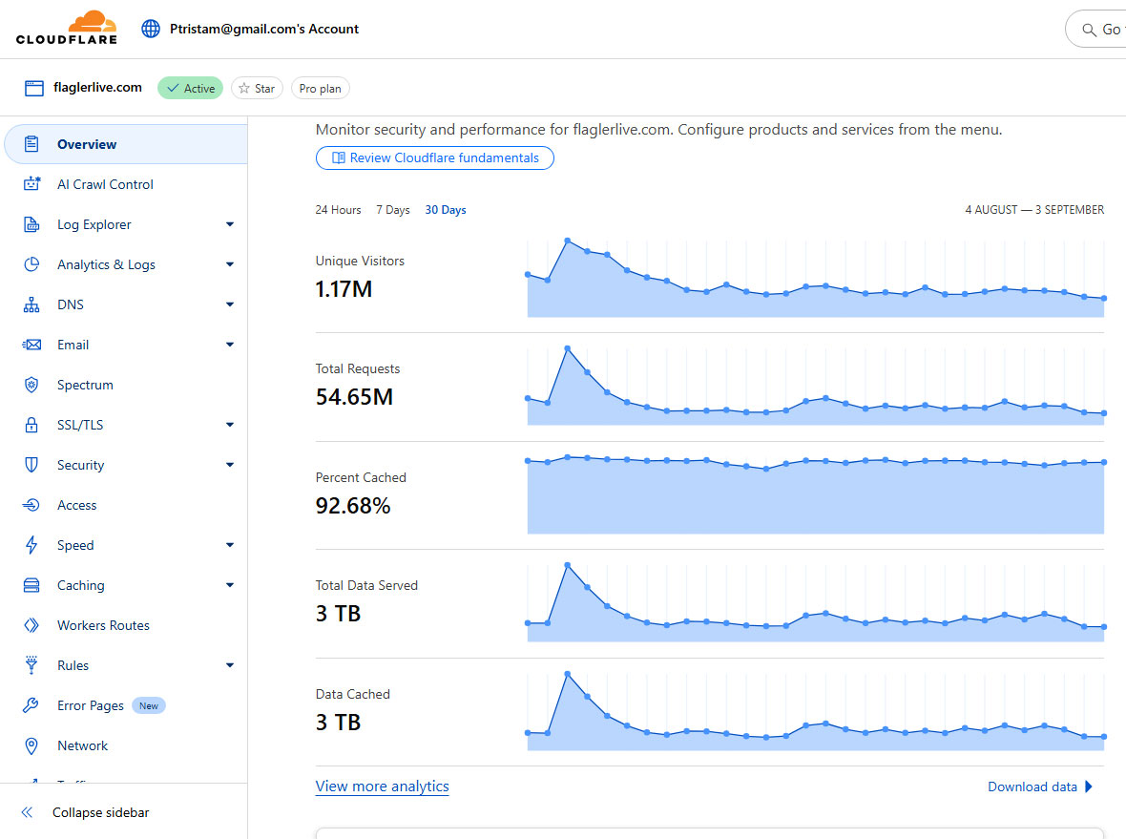Click the flaglerlive.com browser window icon
Screen dimensions: 1126x839
point(33,89)
